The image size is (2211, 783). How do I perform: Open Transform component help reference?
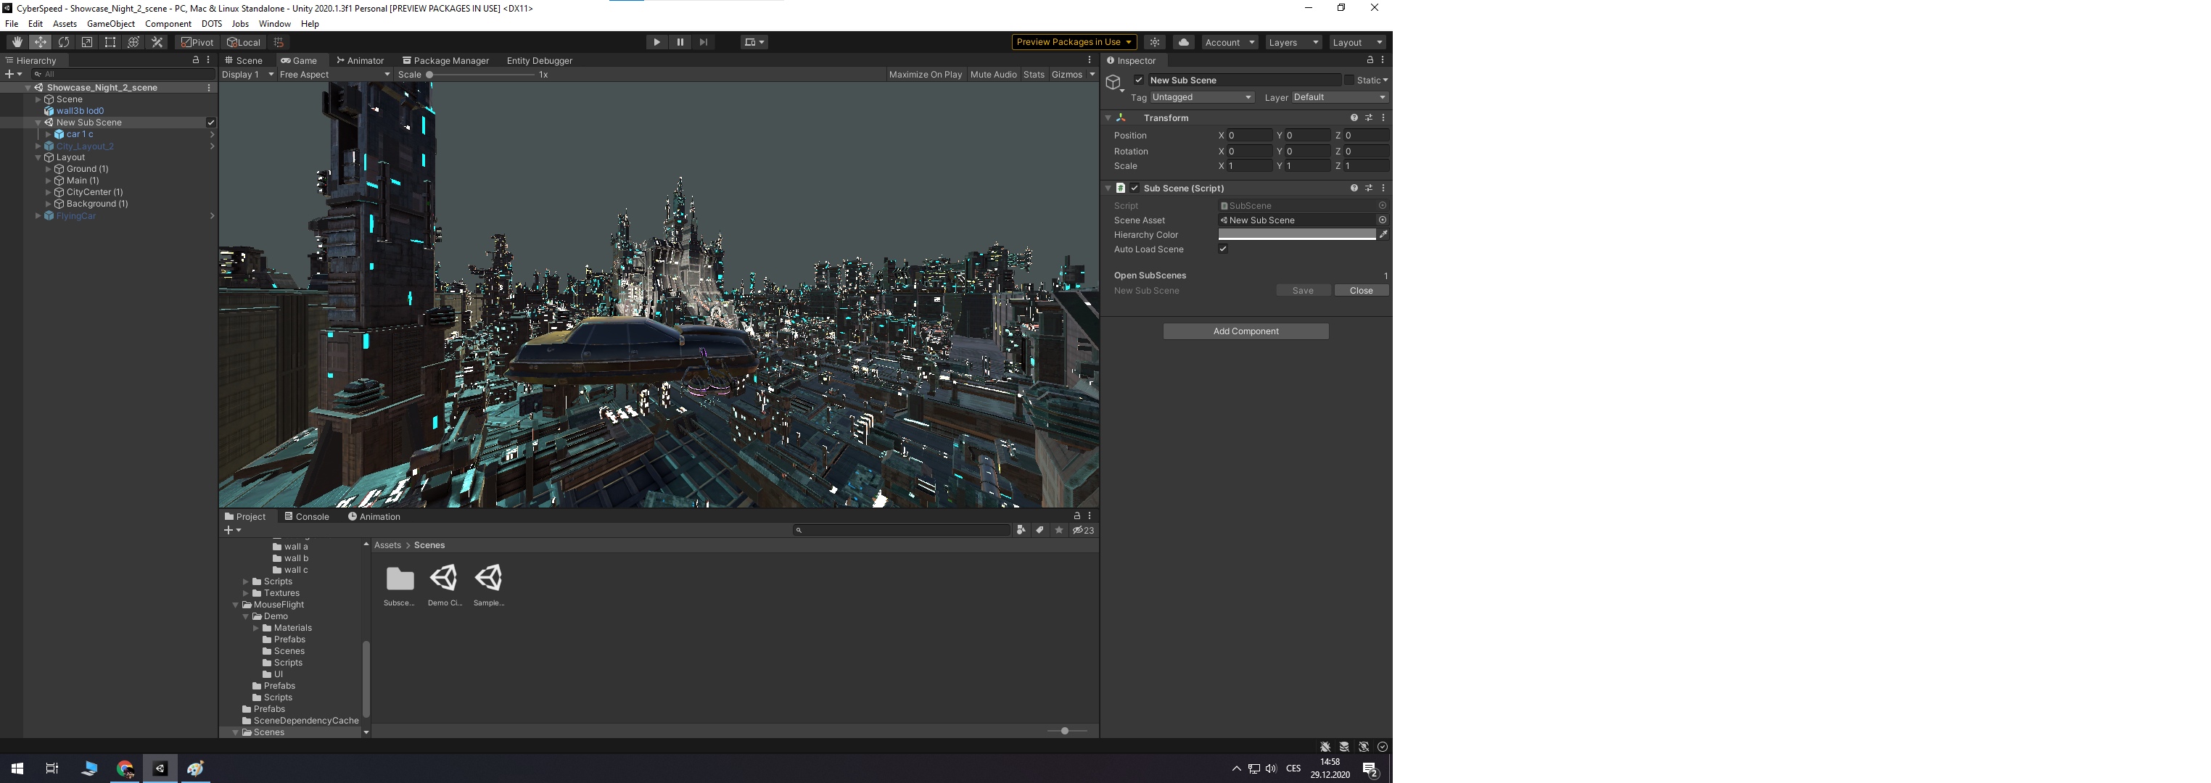(x=1354, y=117)
